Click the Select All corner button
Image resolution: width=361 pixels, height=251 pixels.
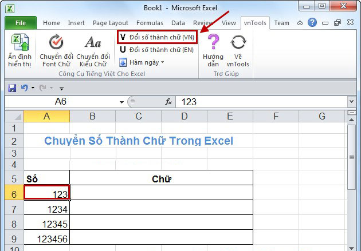coord(14,116)
